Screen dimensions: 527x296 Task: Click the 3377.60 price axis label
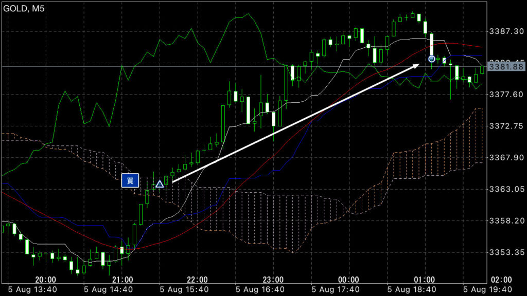(x=505, y=95)
